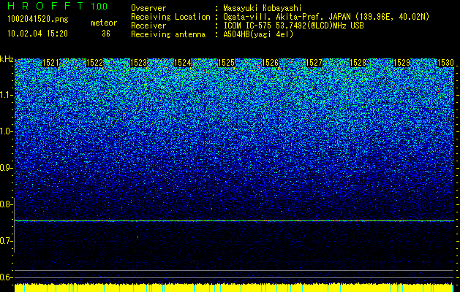Click the bright horizontal carrier signal line
Image resolution: width=460 pixels, height=292 pixels.
pos(234,221)
